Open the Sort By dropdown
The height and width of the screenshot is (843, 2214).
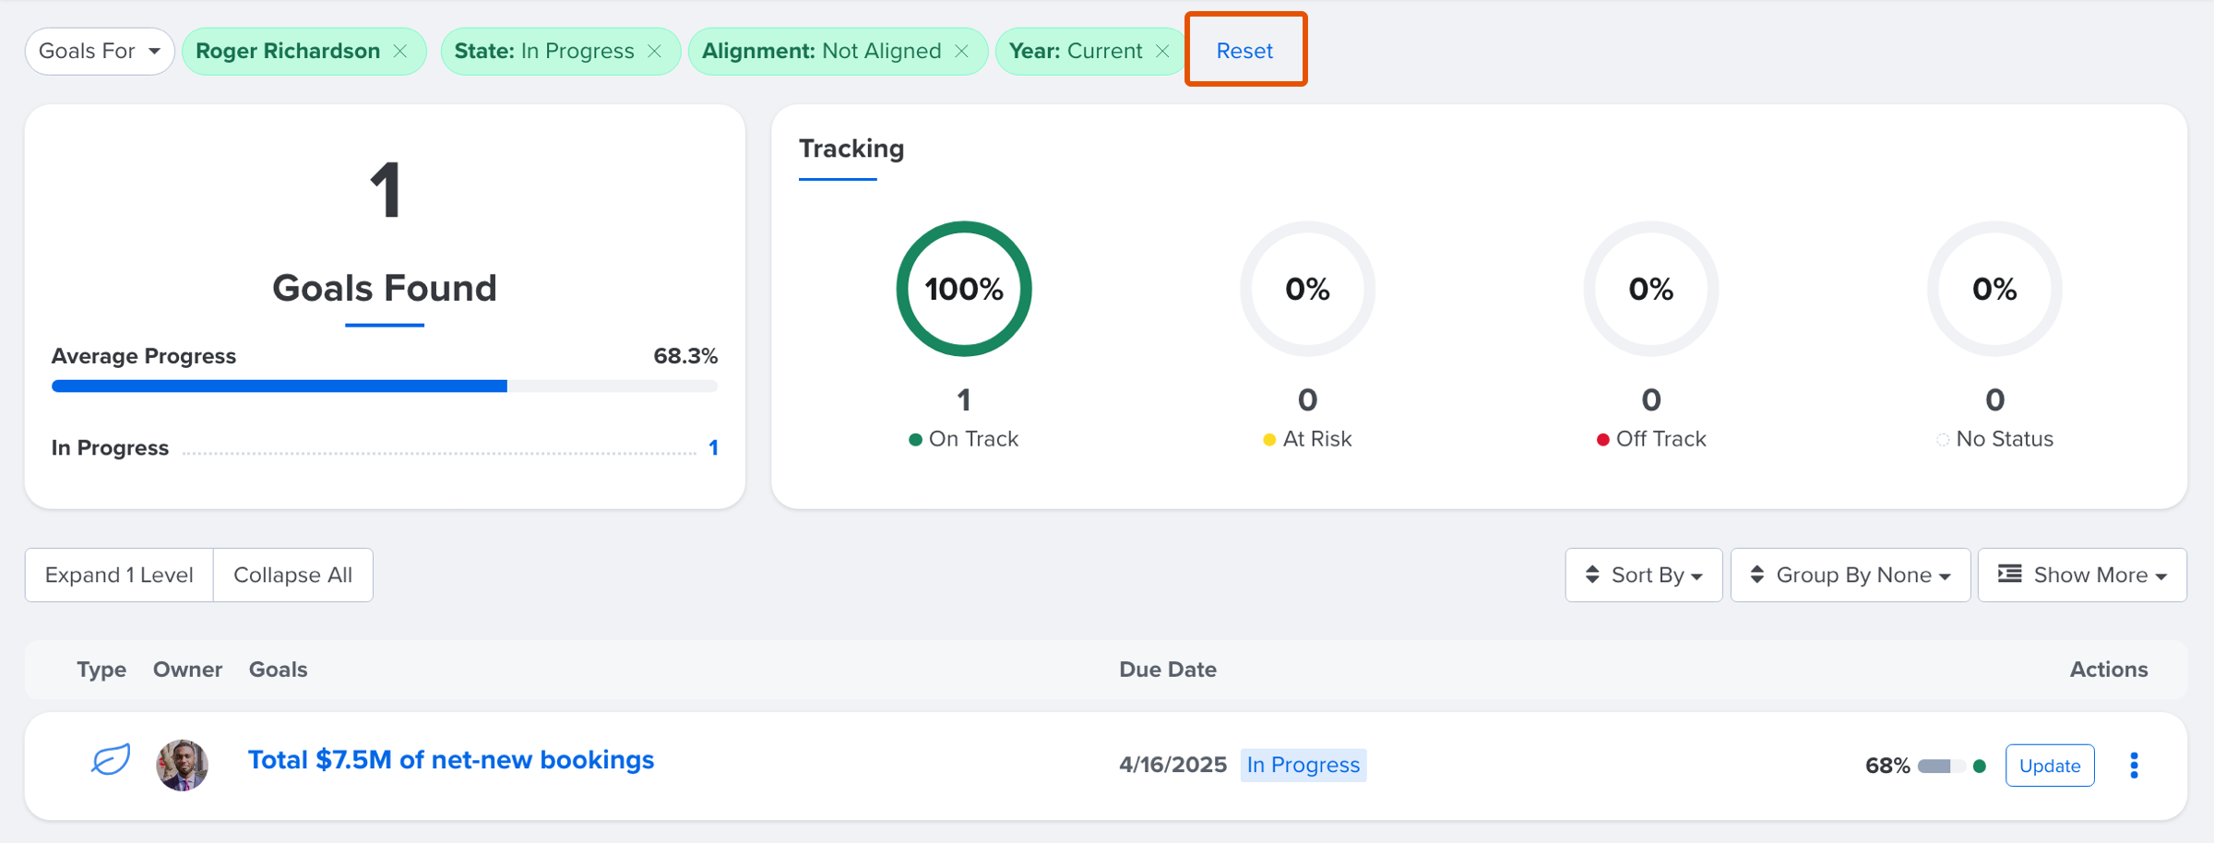[x=1644, y=576]
